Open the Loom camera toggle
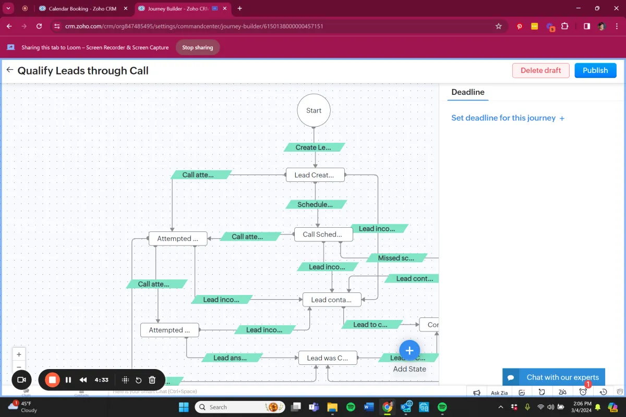 click(x=22, y=380)
